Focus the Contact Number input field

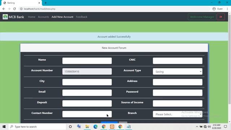87,114
